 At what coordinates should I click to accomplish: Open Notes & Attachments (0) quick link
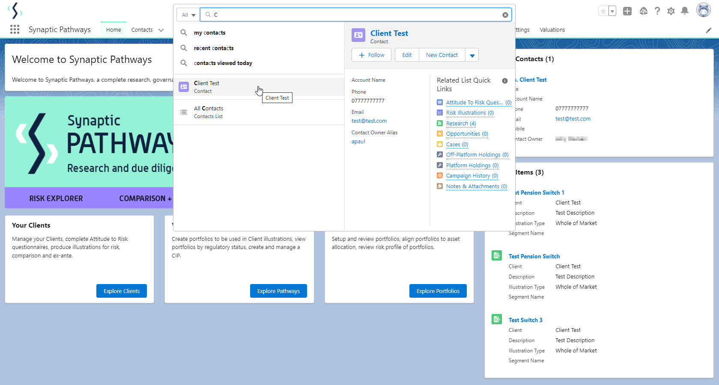coord(477,187)
